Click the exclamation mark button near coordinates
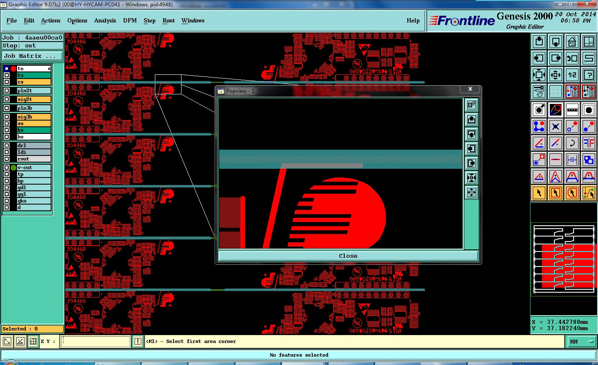 pos(138,341)
